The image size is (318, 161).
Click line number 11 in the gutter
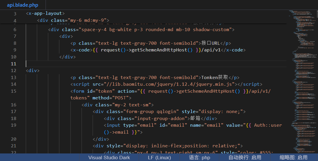click(13, 64)
